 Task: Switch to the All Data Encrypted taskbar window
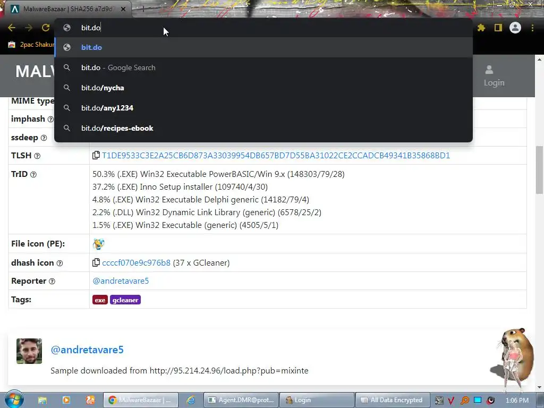coord(393,400)
